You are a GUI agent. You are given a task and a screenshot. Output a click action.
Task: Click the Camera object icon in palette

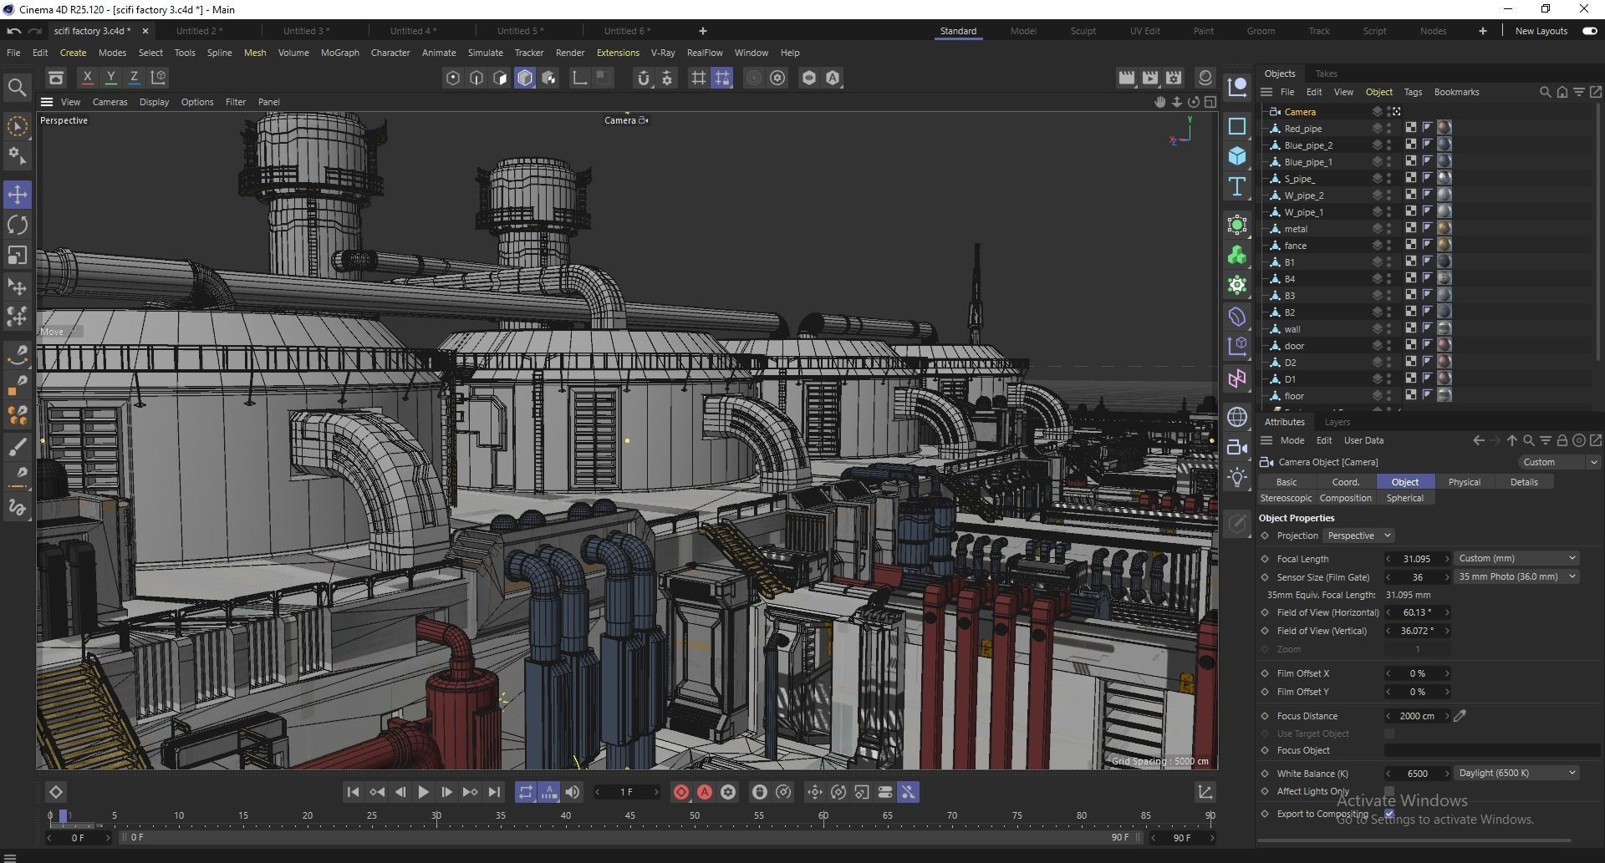pyautogui.click(x=1237, y=447)
